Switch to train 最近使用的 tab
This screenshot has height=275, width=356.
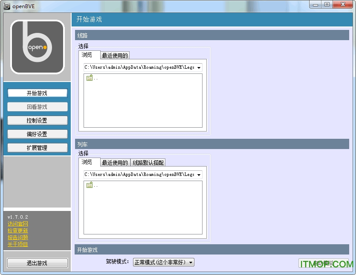pyautogui.click(x=115, y=163)
